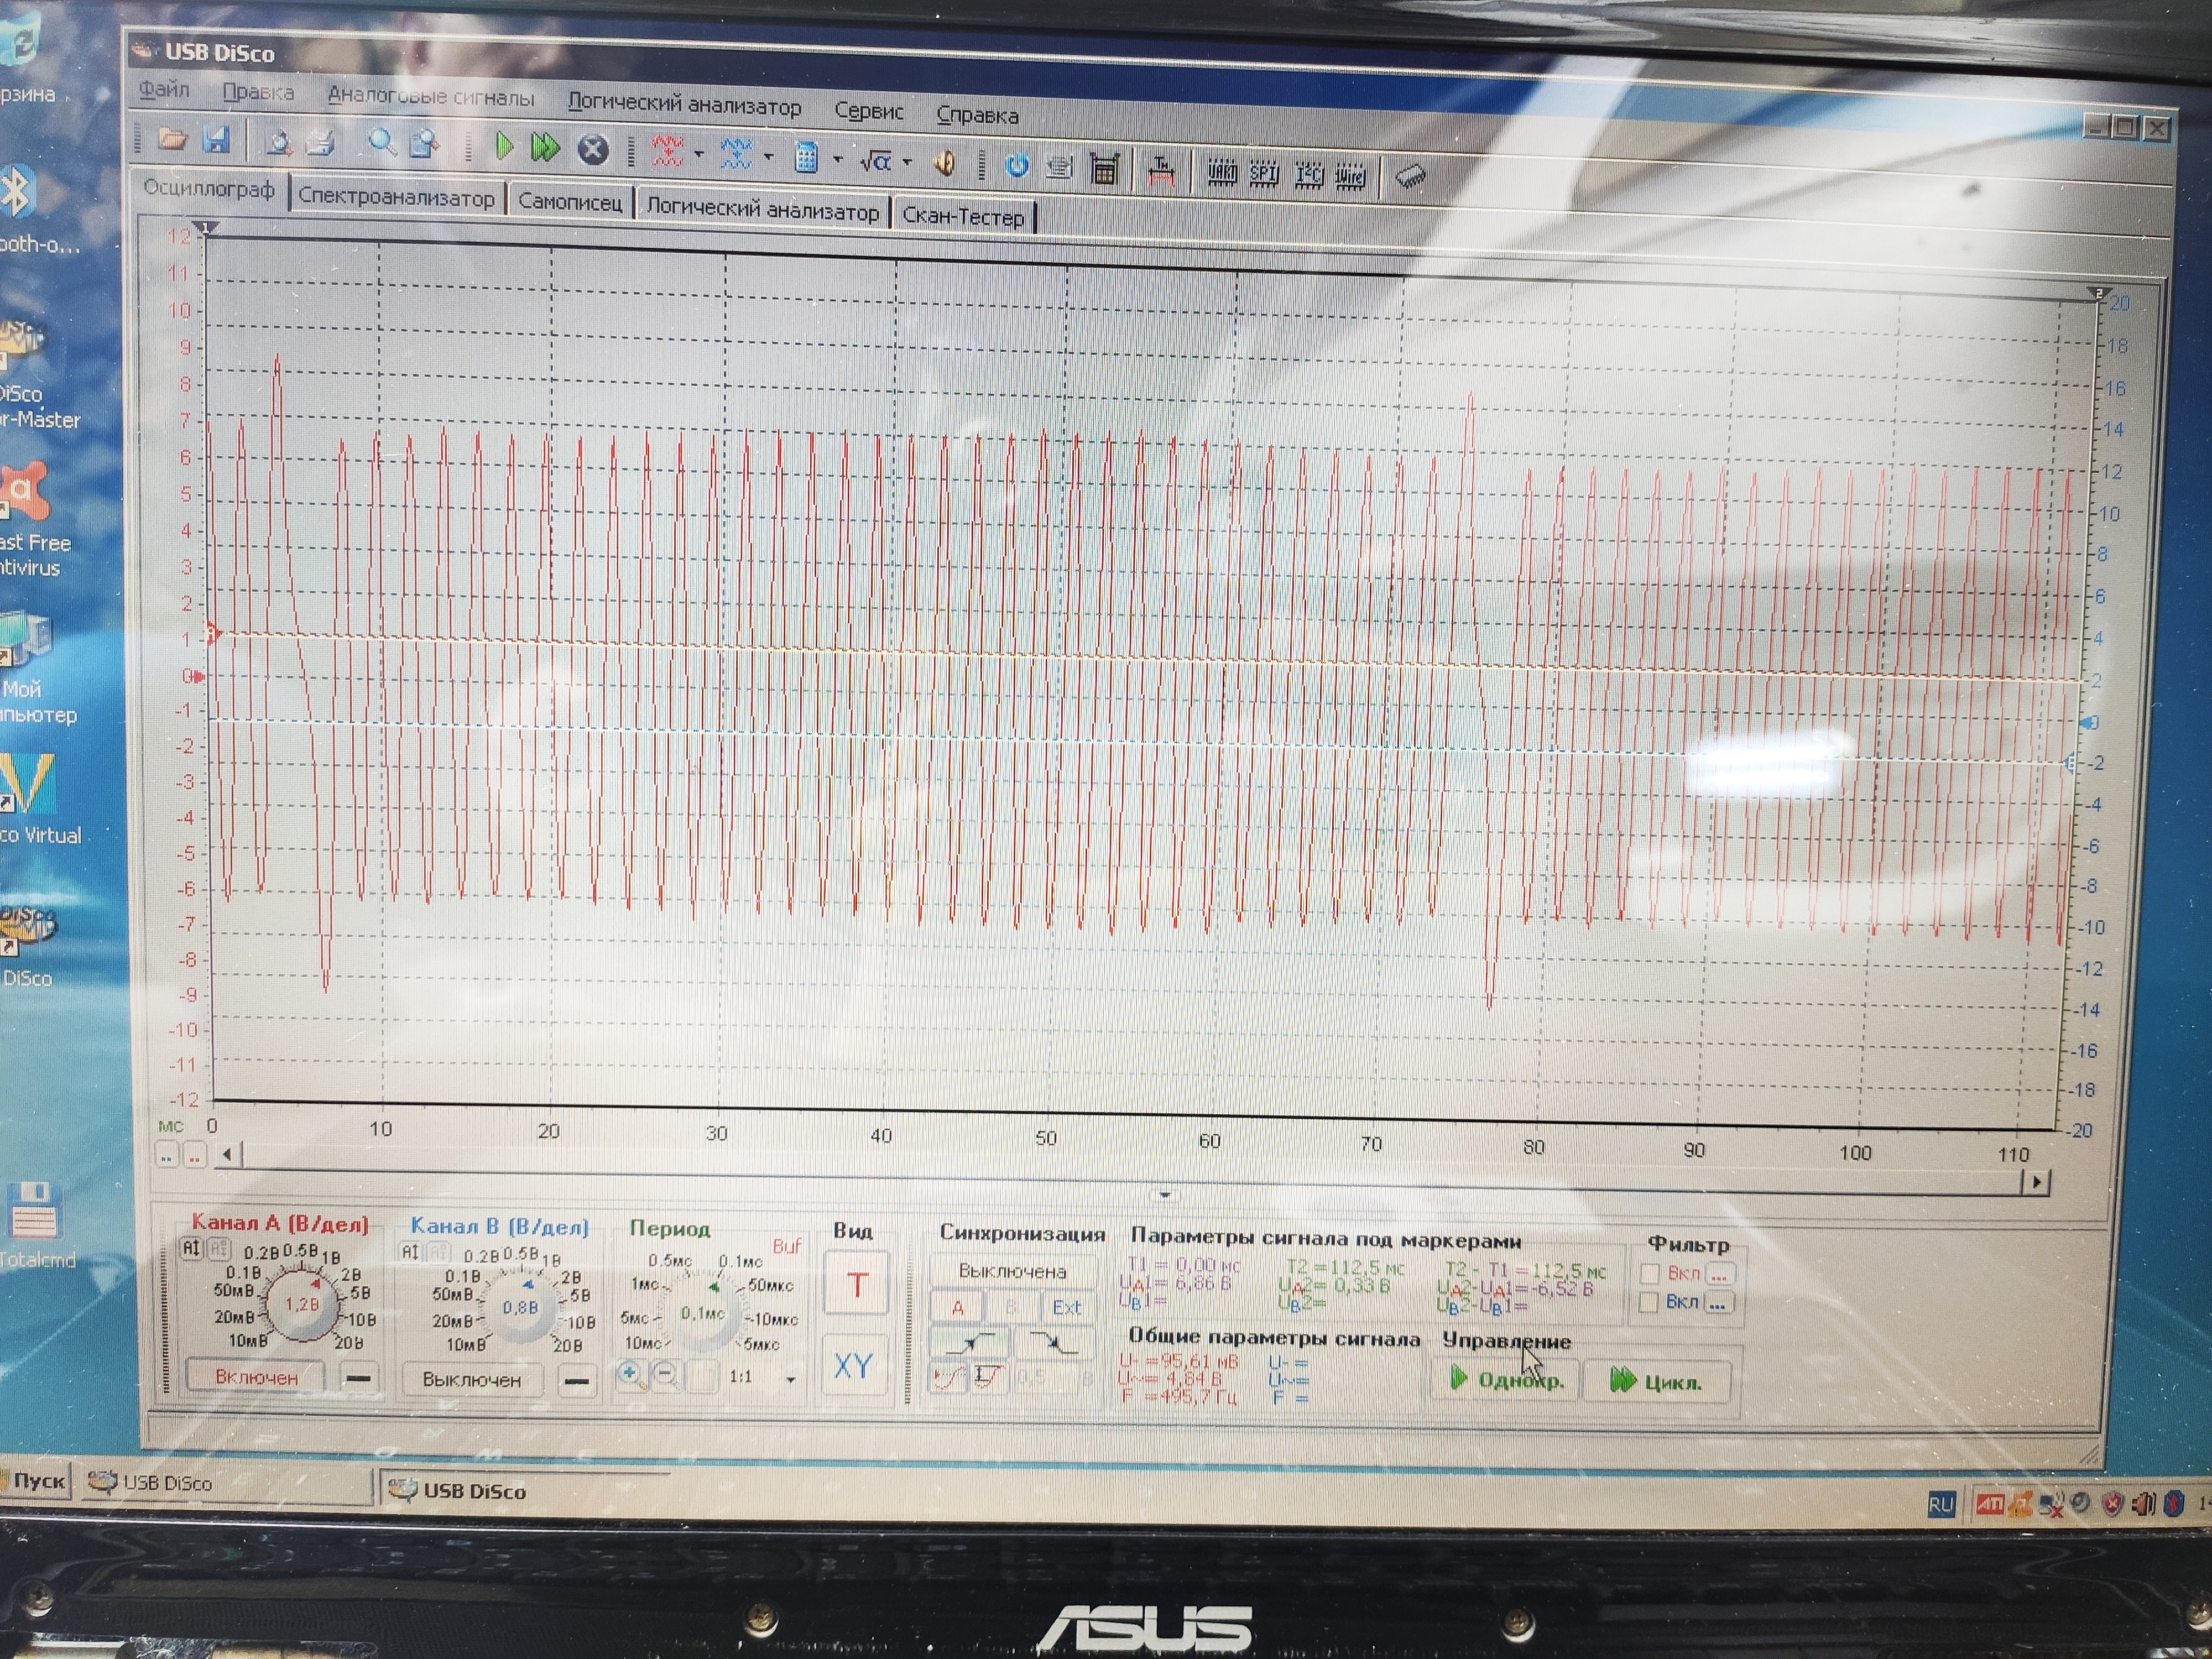Viewport: 2212px width, 1659px height.
Task: Stop acquisition with round X icon
Action: [x=593, y=150]
